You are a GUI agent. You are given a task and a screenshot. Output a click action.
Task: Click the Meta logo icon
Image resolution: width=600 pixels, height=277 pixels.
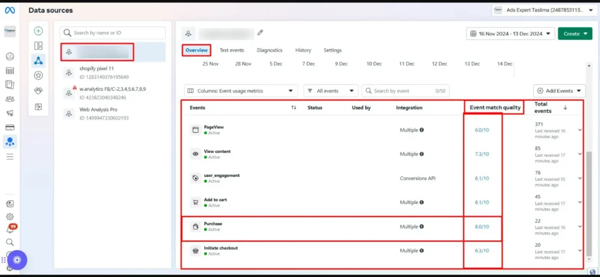click(x=10, y=11)
